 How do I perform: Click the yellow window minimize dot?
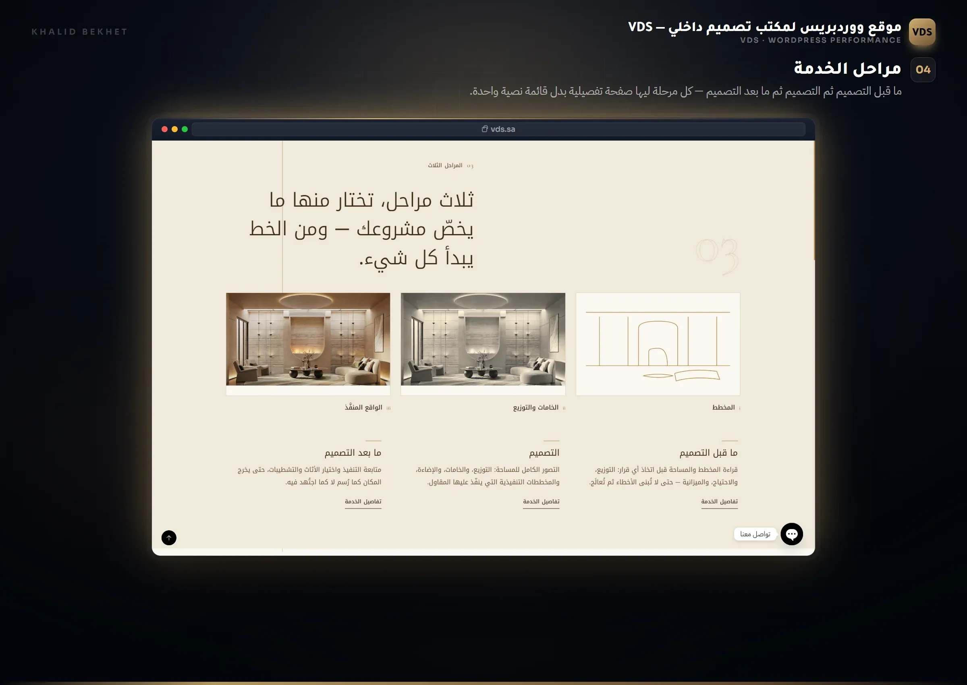pos(174,129)
